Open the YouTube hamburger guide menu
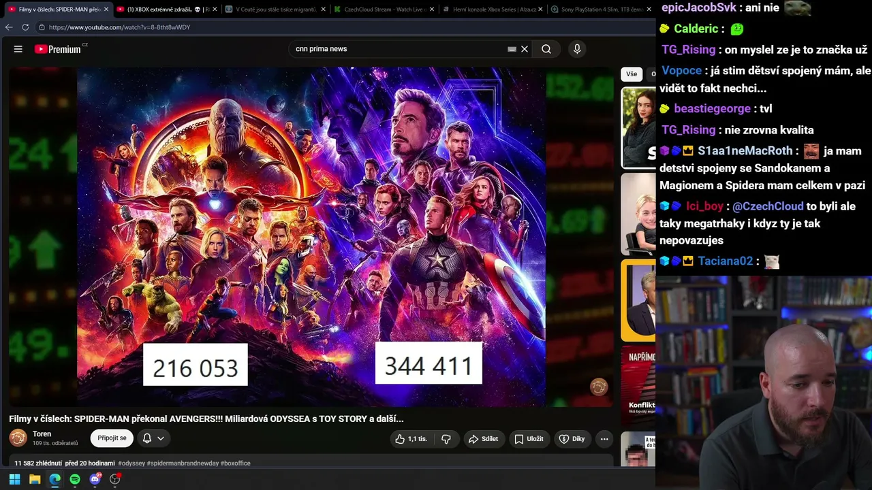 (x=18, y=49)
